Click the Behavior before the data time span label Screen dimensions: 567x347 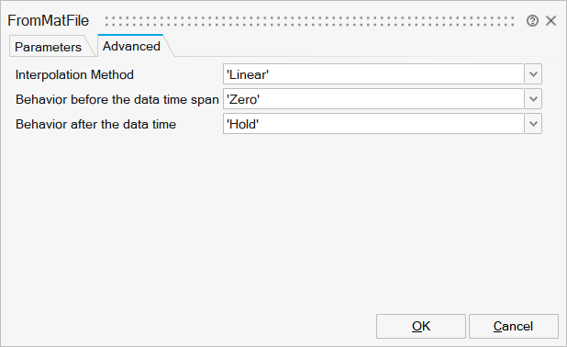point(117,99)
